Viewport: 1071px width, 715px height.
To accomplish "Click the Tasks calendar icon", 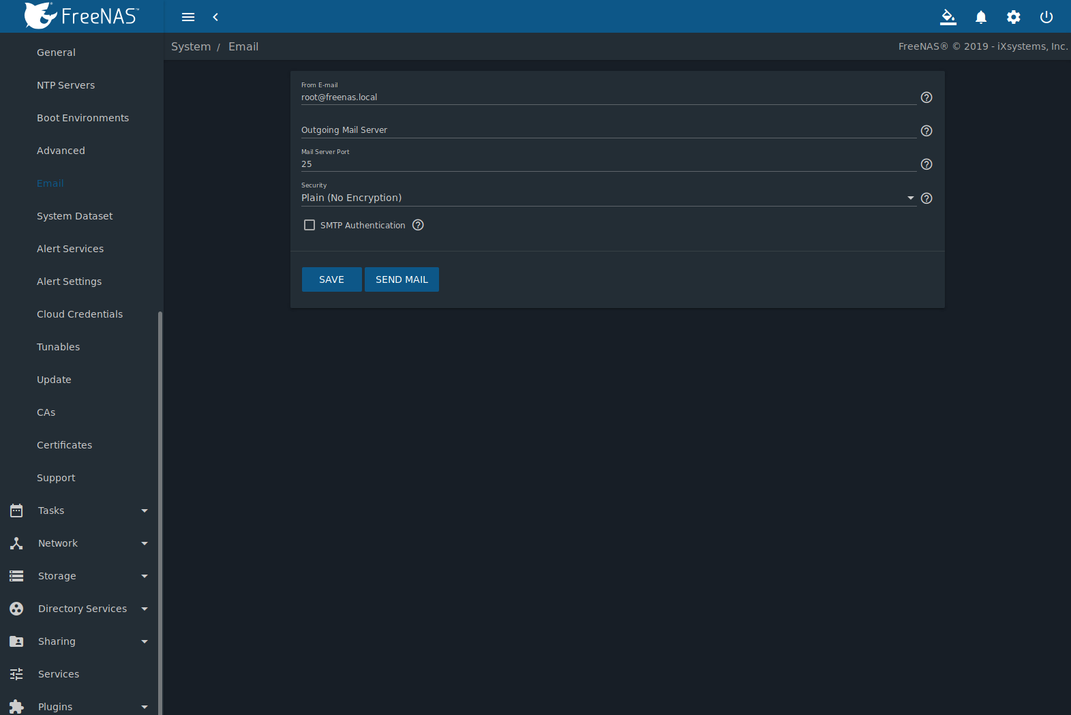I will click(16, 511).
